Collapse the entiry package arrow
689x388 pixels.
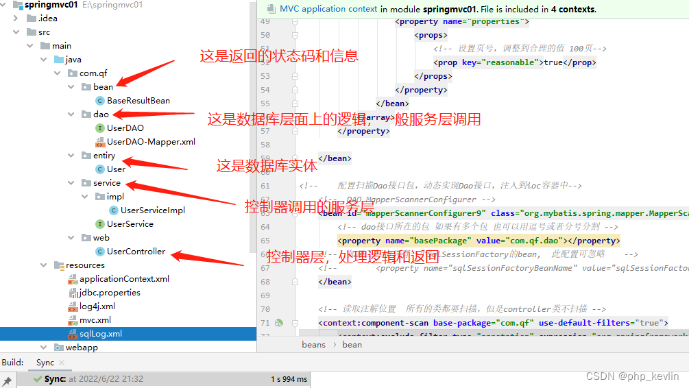point(71,155)
